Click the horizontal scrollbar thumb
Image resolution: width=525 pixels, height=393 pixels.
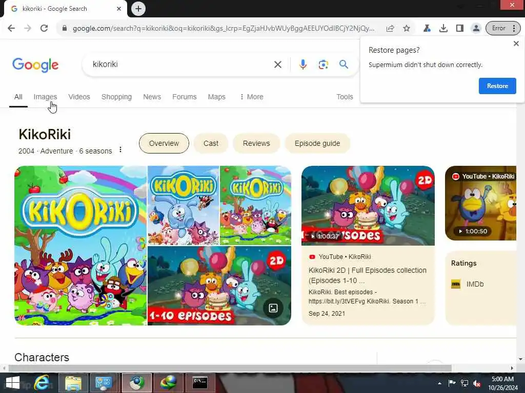pyautogui.click(x=230, y=368)
